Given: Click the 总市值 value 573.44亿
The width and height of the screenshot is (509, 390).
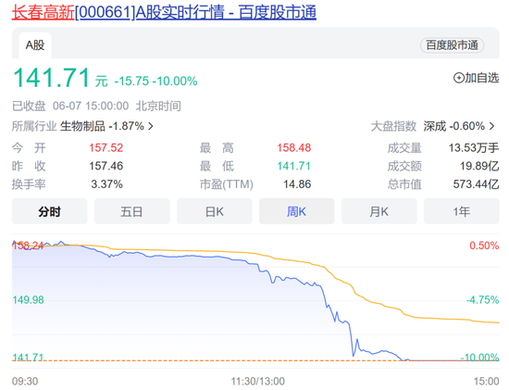Looking at the screenshot, I should (x=476, y=184).
